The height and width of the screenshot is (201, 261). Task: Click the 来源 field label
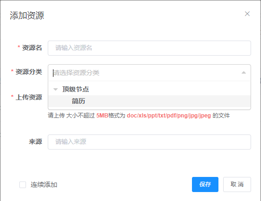35,142
